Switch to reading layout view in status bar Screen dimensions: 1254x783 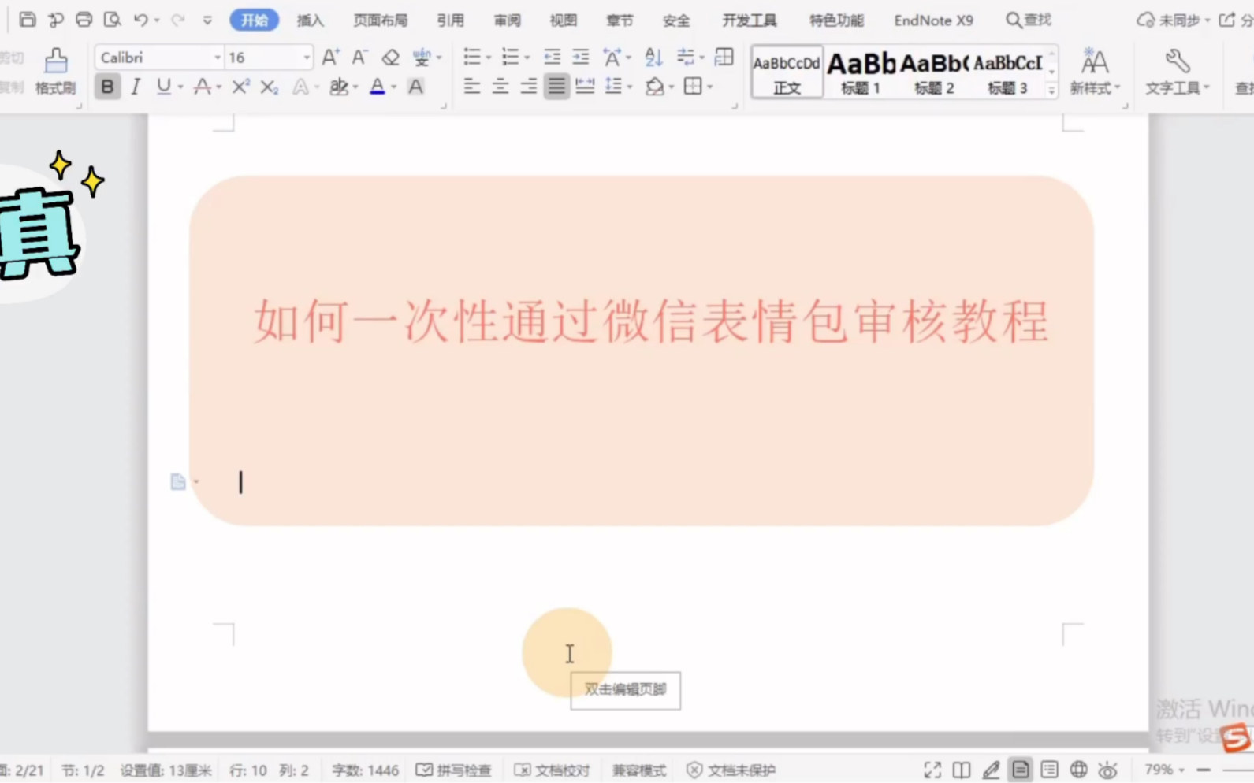[x=962, y=770]
